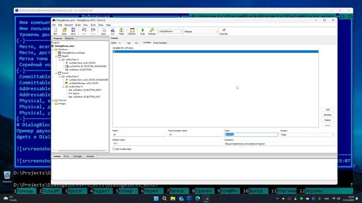Open the Release configuration dropdown
The height and width of the screenshot is (203, 362).
coord(201,32)
